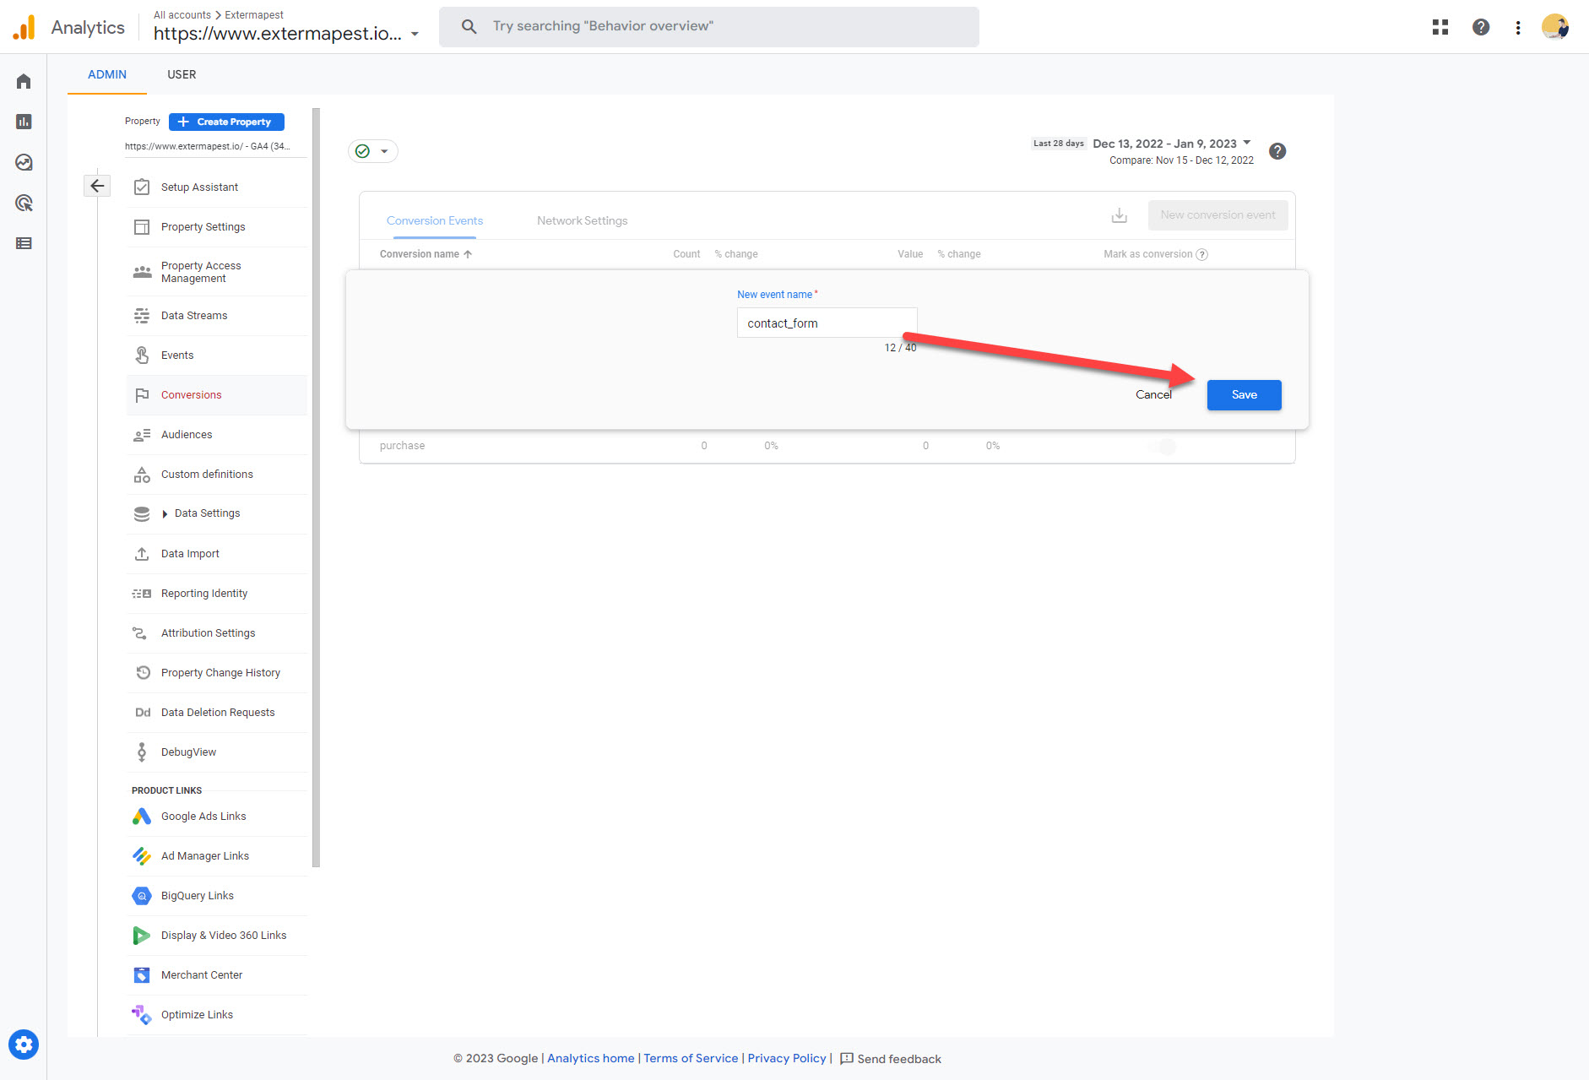1589x1080 pixels.
Task: Expand the property selector dropdown
Action: [415, 35]
